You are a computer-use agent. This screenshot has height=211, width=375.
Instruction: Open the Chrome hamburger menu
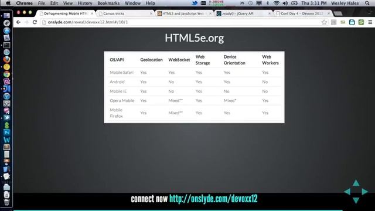point(370,22)
